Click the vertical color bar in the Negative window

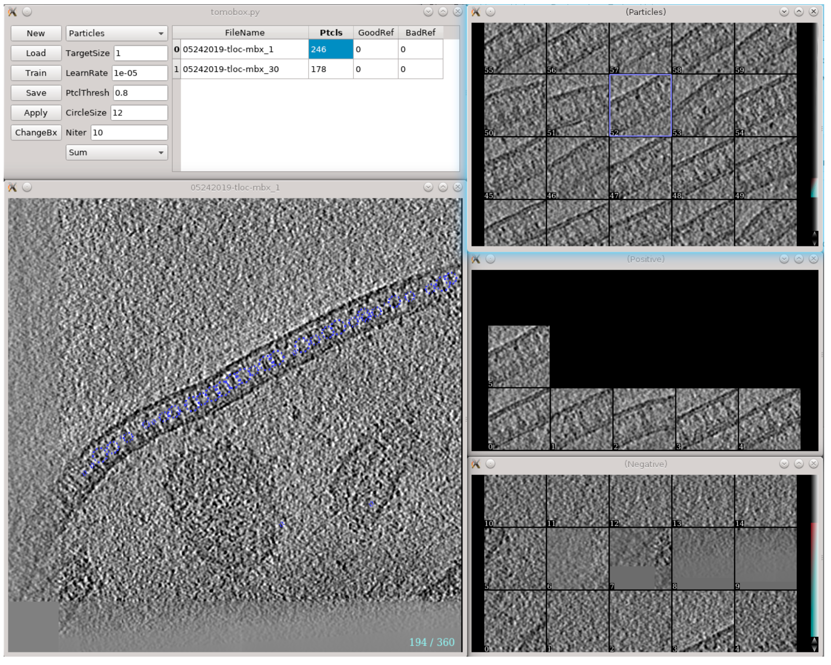pyautogui.click(x=814, y=579)
